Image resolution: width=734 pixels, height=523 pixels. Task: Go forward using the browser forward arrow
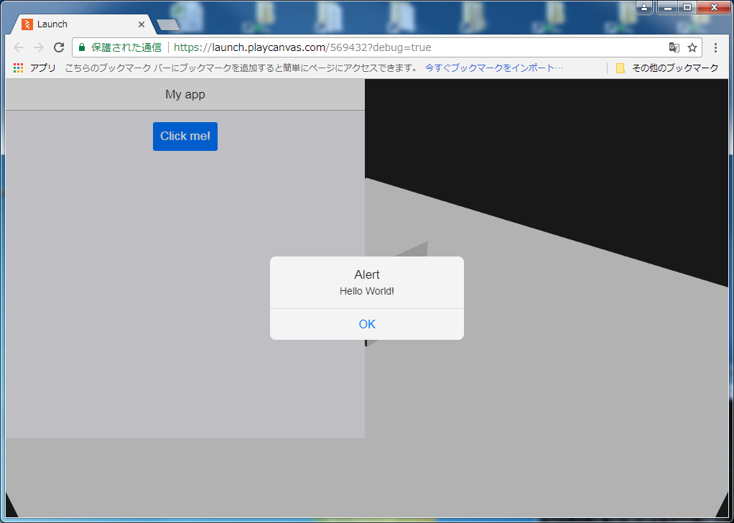38,47
